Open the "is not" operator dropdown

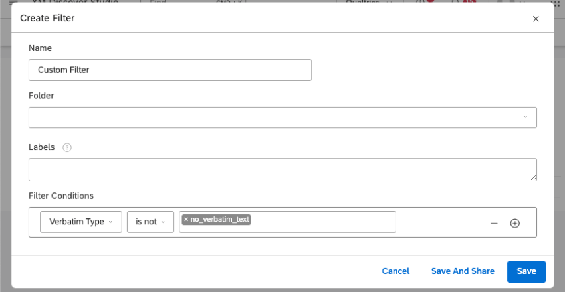click(x=150, y=222)
